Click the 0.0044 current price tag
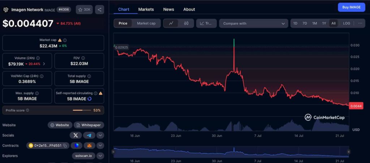Viewport: 370px width, 163px height. click(356, 106)
